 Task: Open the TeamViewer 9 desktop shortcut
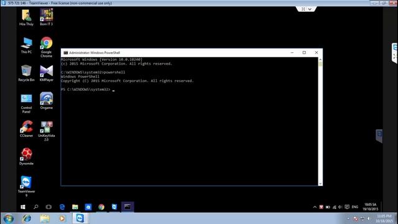[x=26, y=186]
